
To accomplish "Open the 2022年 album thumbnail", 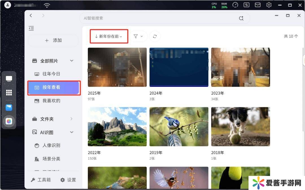I will tap(117, 127).
